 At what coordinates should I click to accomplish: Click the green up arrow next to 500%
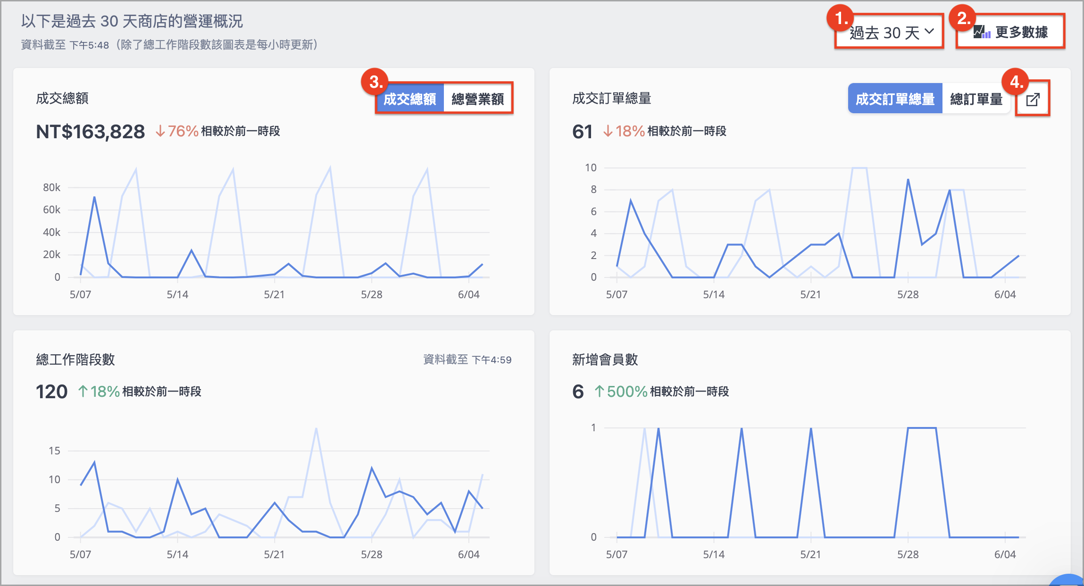(x=599, y=391)
